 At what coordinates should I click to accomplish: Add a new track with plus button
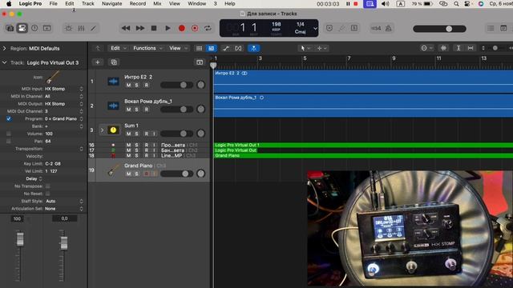click(98, 62)
